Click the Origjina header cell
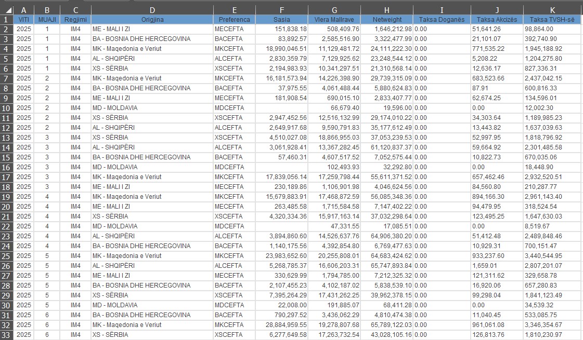This screenshot has width=583, height=340. 152,19
